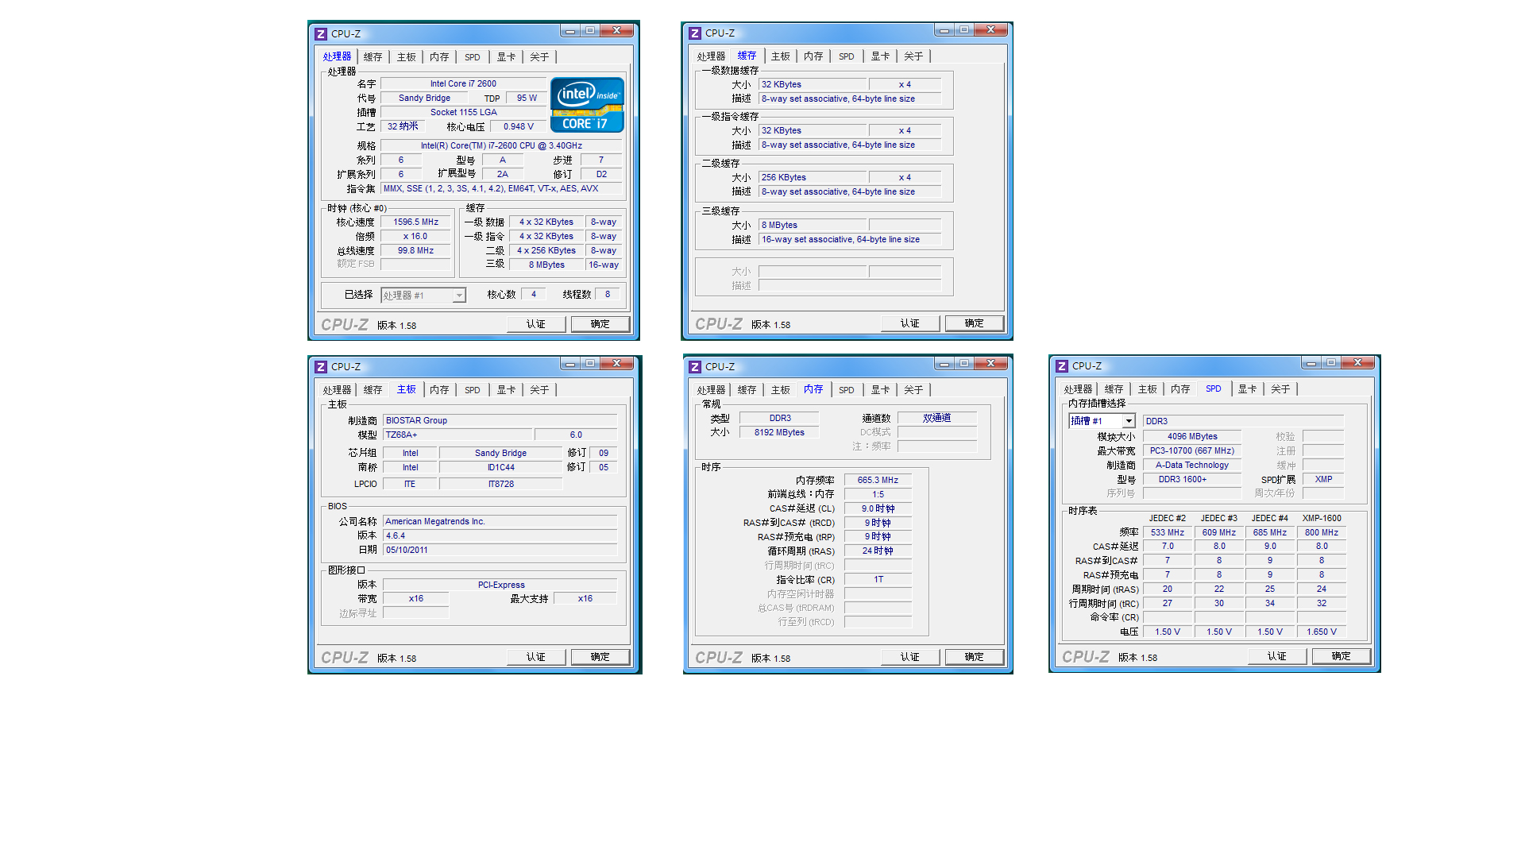Select 处理器 tab in SPD window
Viewport: 1525px width, 858px height.
[1078, 389]
